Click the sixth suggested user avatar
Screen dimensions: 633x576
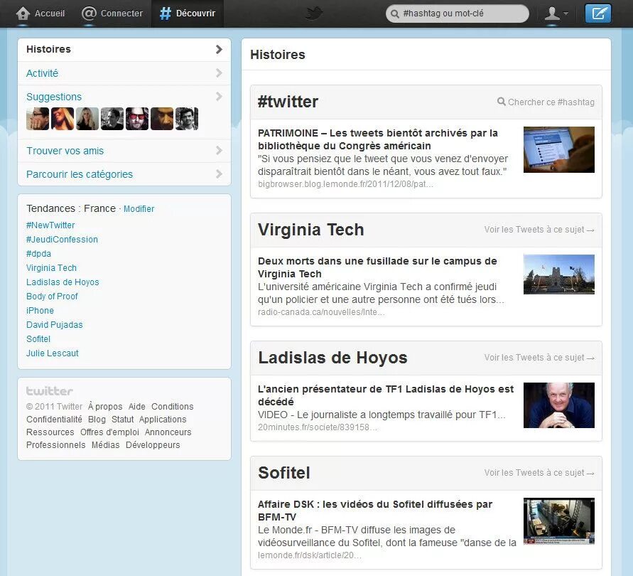click(x=162, y=119)
